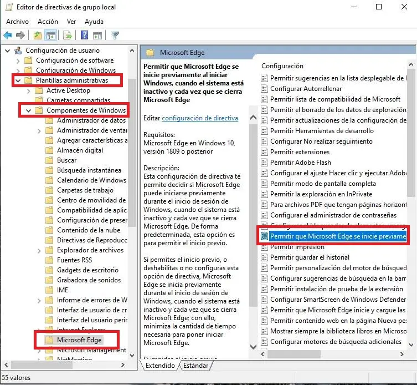This screenshot has height=385, width=417.
Task: Select Carpetas de trabajo tree item
Action: [85, 190]
